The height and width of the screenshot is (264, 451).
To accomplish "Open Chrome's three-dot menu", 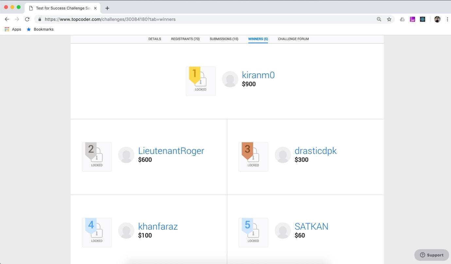I will pos(447,19).
